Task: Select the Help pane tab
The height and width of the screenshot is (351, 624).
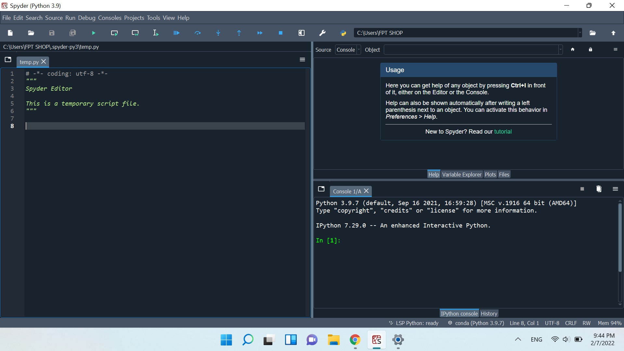Action: [434, 175]
